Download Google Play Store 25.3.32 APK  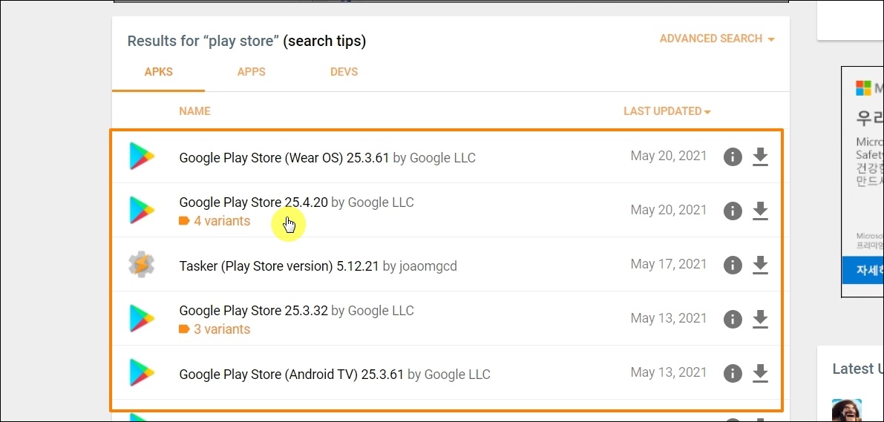(761, 319)
